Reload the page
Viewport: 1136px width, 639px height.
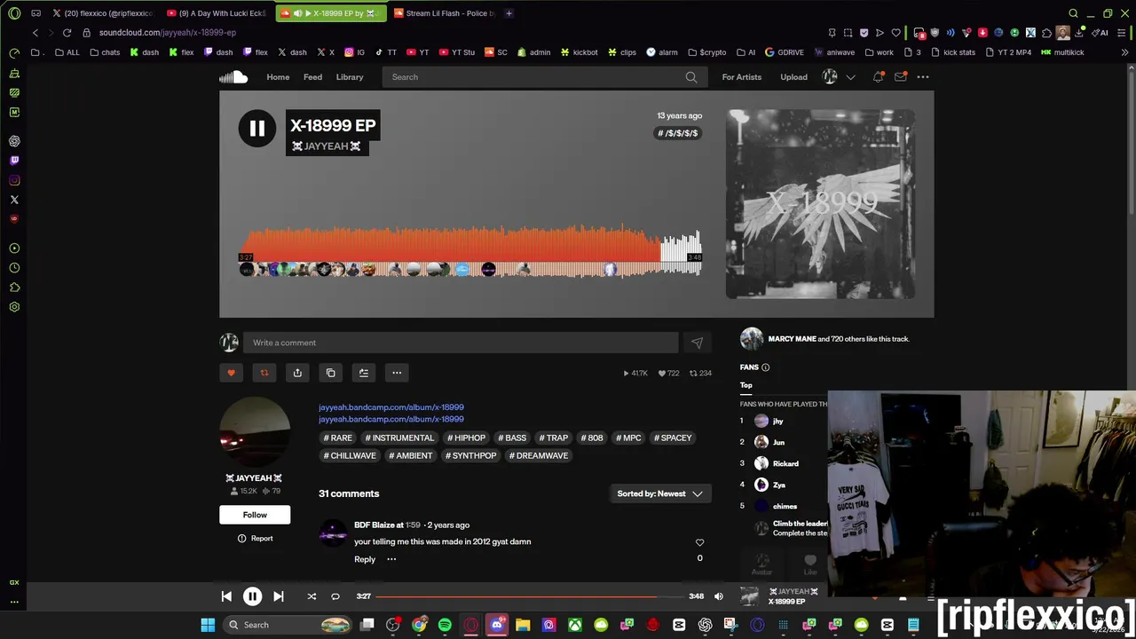[x=67, y=33]
